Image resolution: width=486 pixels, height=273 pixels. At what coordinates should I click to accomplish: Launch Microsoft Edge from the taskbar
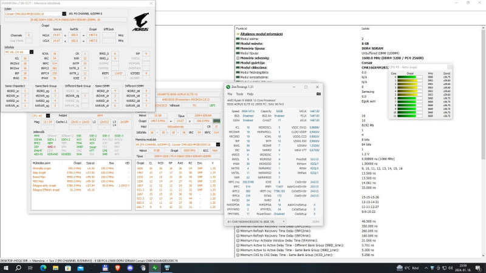[x=43, y=268]
